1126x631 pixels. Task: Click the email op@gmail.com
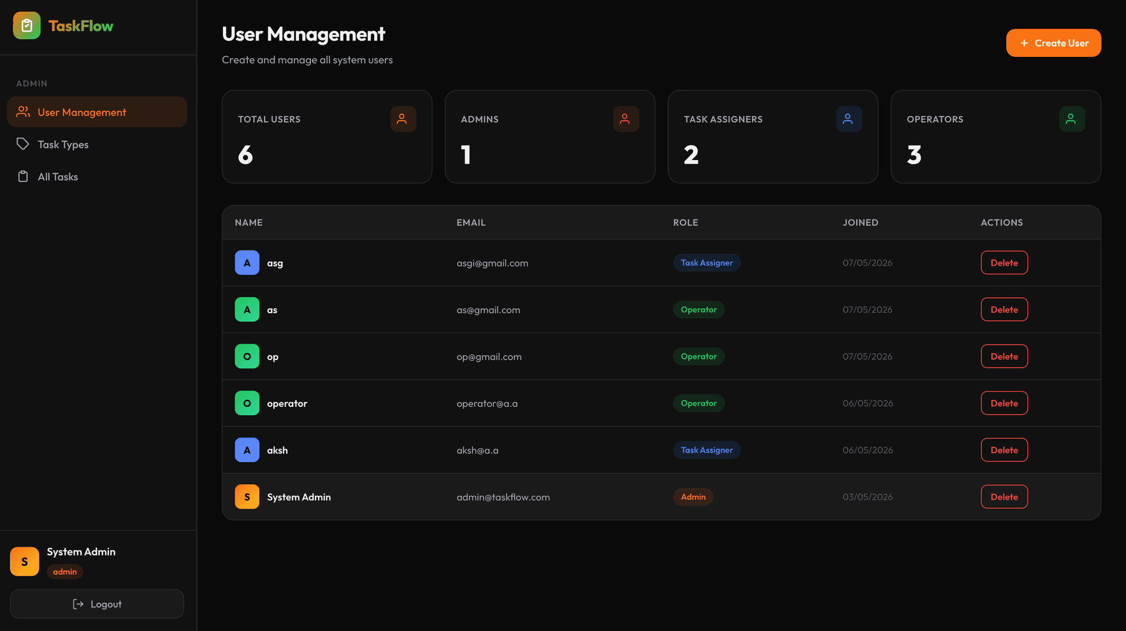[489, 357]
